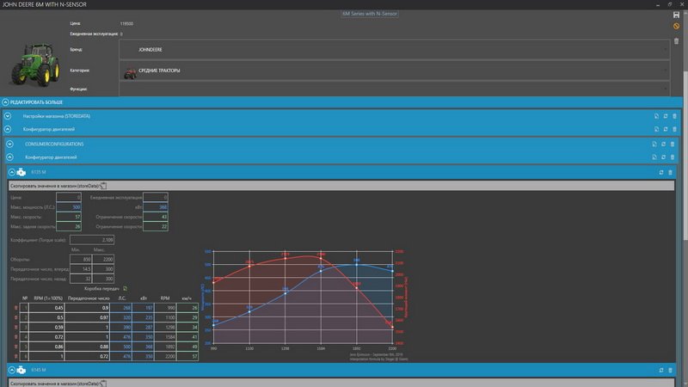The height and width of the screenshot is (387, 688).
Task: Copy the CONSUMERCONFIGURATIONS section
Action: (654, 144)
